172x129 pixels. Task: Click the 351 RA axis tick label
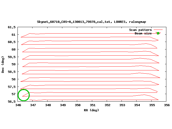[93, 105]
